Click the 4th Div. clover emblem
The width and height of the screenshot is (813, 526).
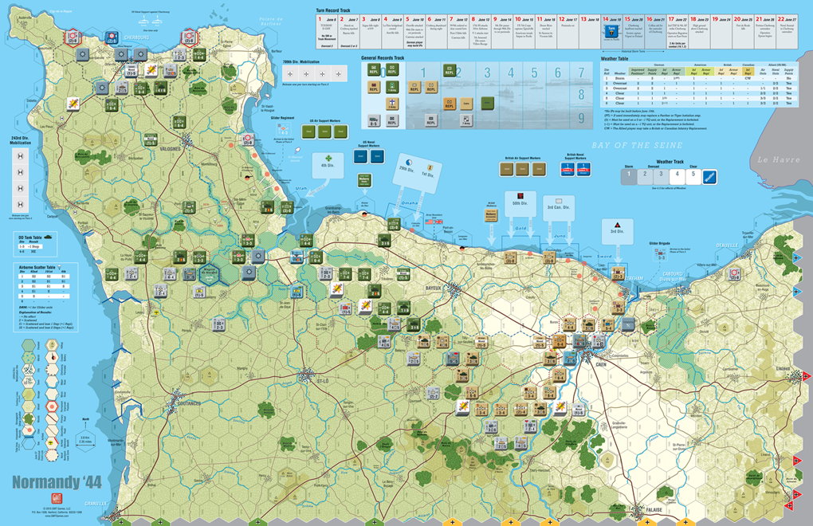(x=328, y=159)
